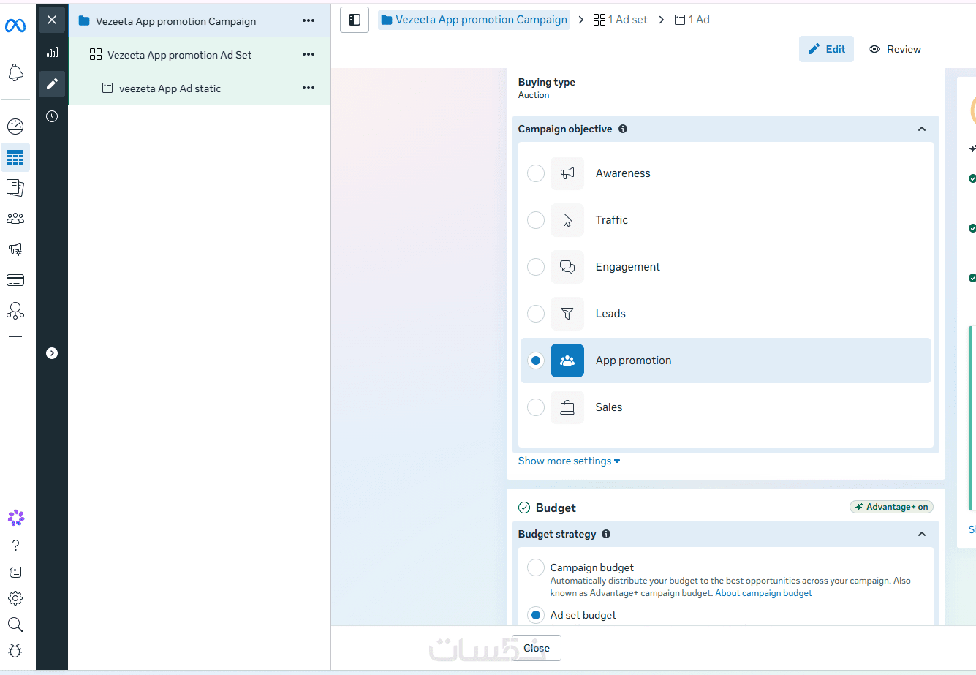This screenshot has width=976, height=675.
Task: Select the Awareness objective radio button
Action: pos(536,173)
